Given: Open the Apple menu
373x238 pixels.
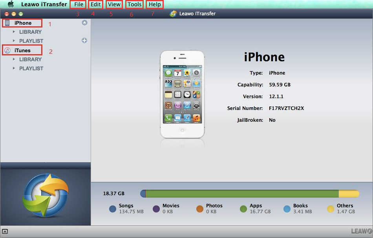Looking at the screenshot, I should [x=11, y=4].
